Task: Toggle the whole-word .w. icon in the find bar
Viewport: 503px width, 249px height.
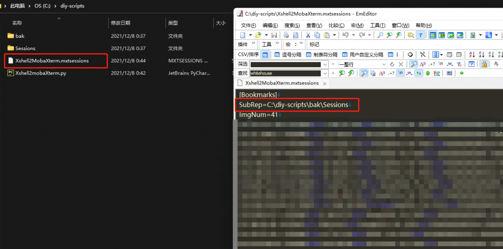Action: [409, 74]
